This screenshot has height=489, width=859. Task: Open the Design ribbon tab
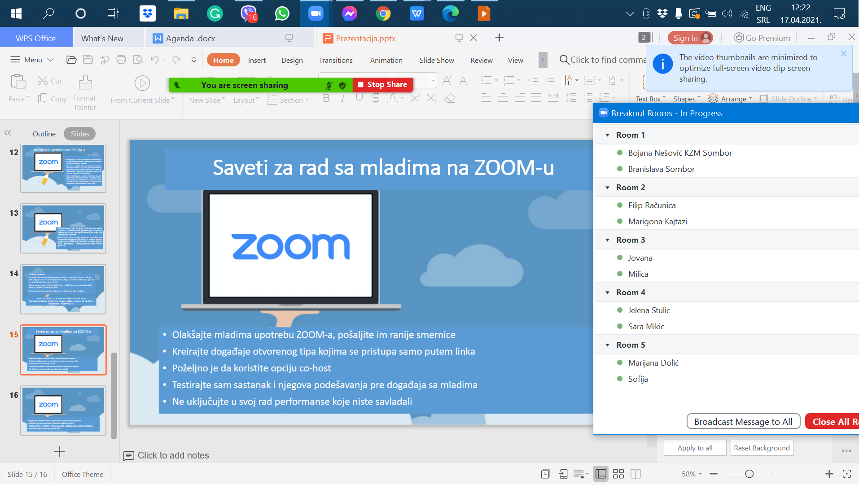click(x=292, y=60)
